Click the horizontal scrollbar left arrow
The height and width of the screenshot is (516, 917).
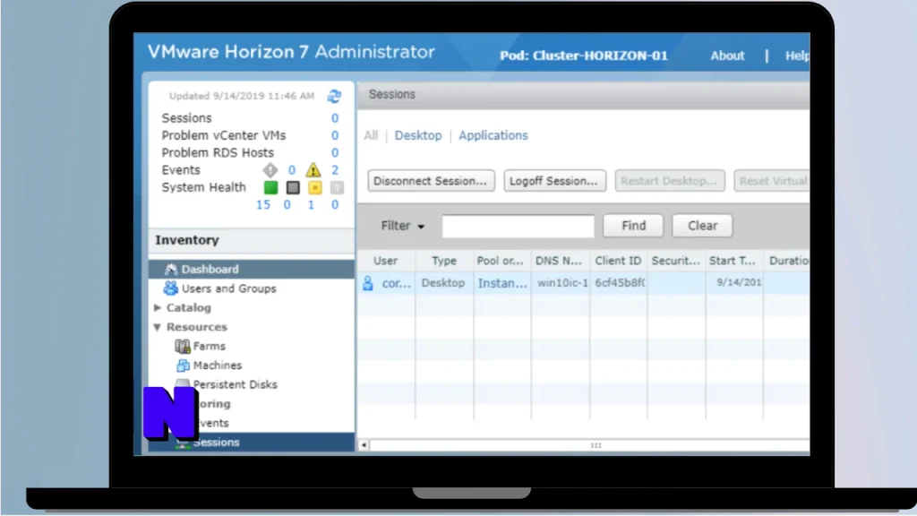point(364,445)
